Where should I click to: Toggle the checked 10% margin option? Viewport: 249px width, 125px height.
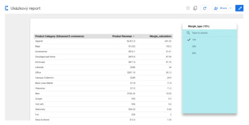(x=210, y=40)
